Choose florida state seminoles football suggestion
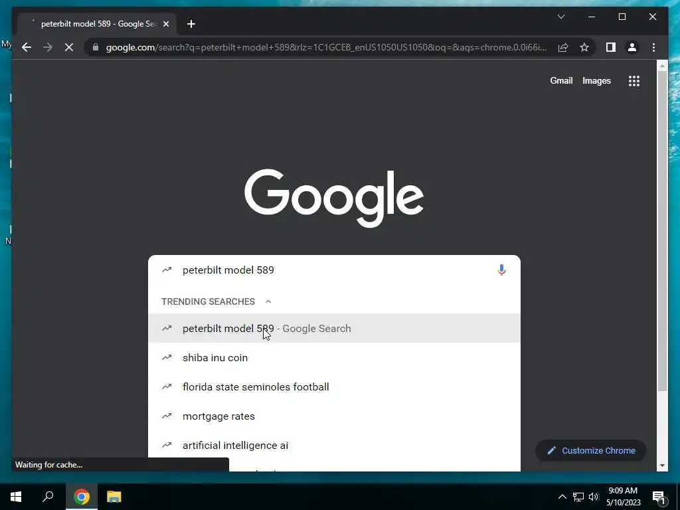 click(x=334, y=387)
